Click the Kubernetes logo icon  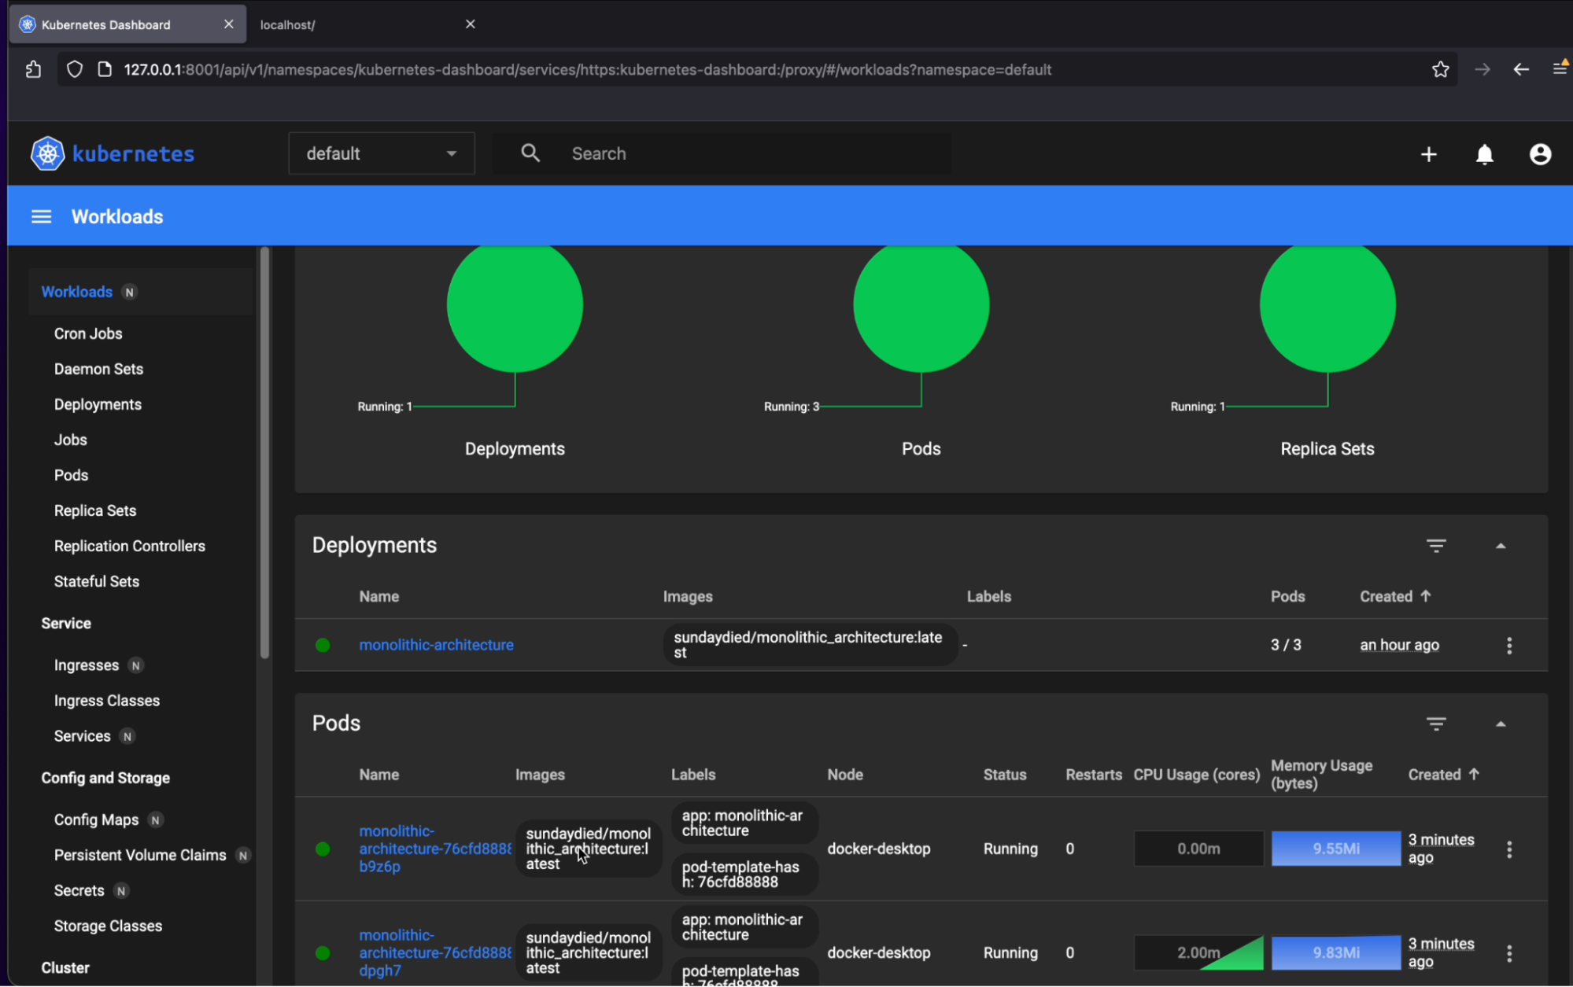click(47, 153)
